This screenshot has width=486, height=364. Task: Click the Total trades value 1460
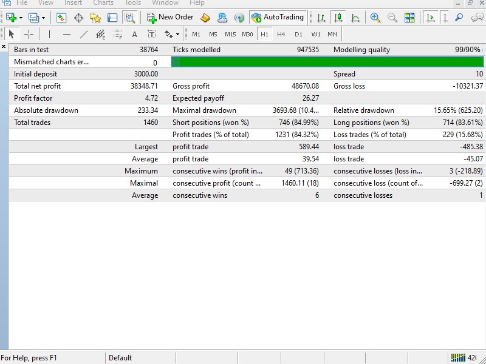tap(151, 123)
